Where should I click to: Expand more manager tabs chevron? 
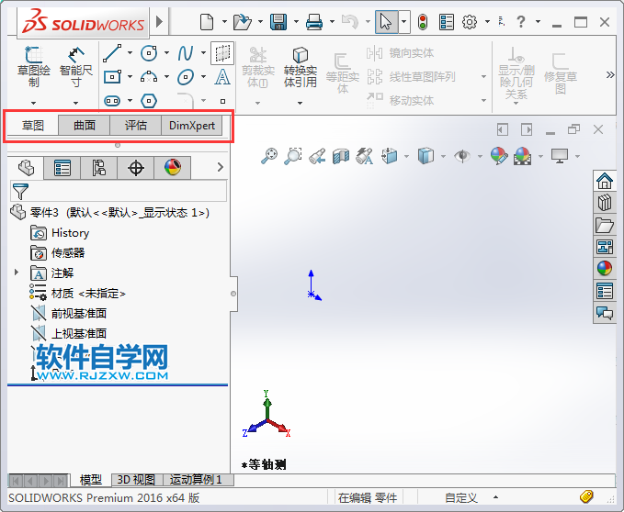(x=221, y=167)
